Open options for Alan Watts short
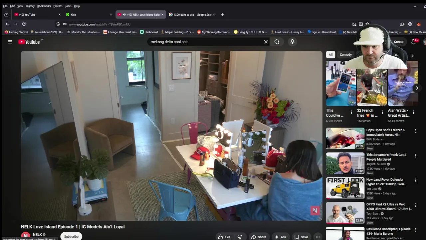This screenshot has height=240, width=426. (x=413, y=112)
